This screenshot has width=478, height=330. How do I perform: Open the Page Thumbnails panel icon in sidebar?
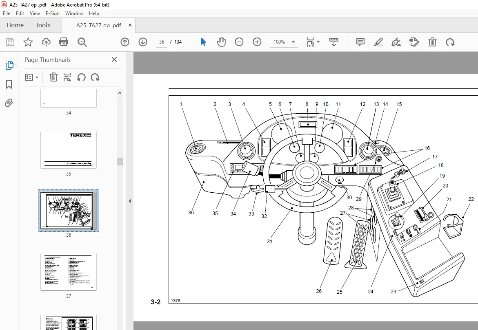(x=9, y=65)
